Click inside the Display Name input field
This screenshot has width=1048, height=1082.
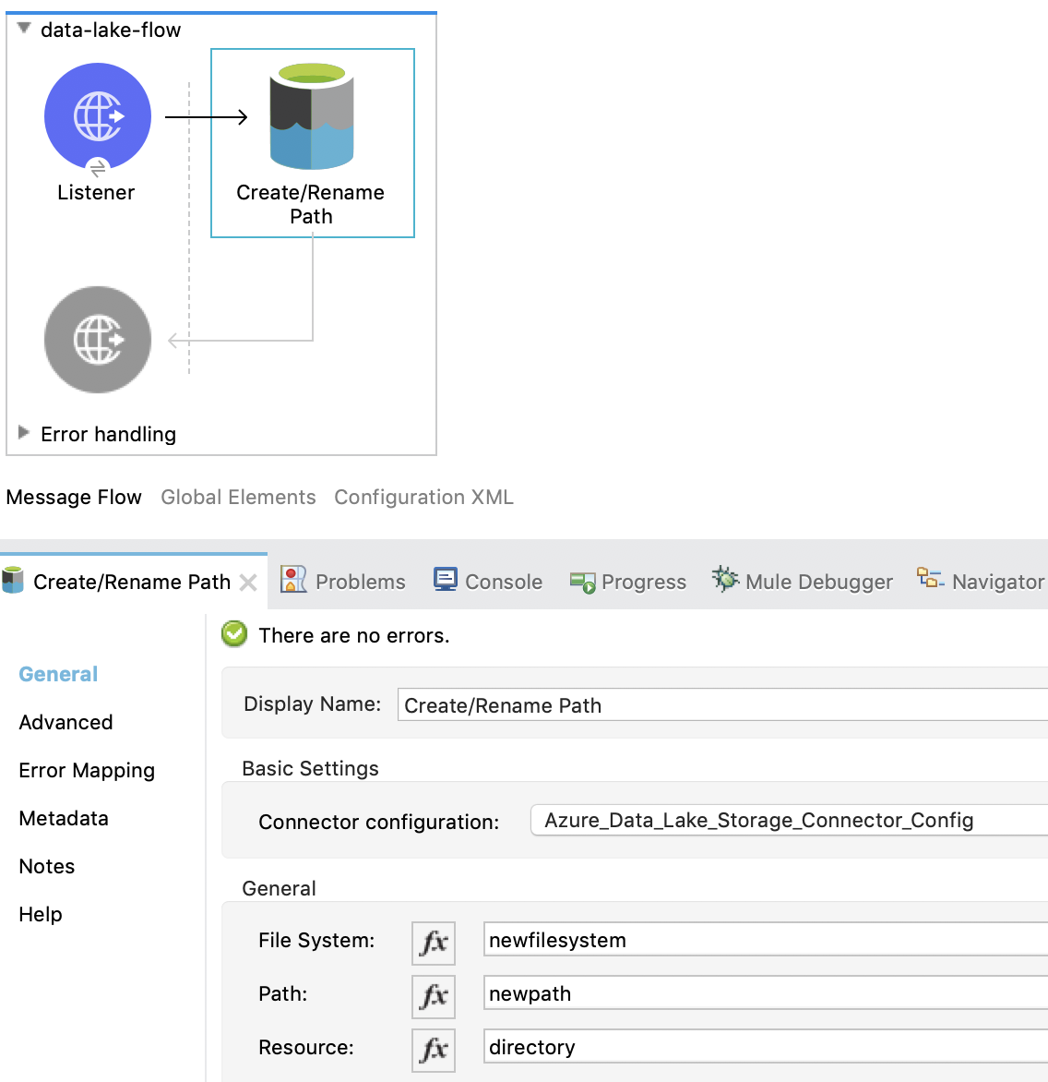tap(646, 704)
